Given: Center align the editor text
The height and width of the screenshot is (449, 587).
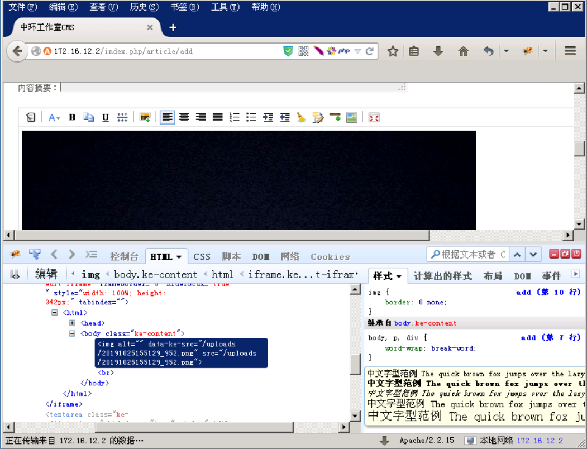Looking at the screenshot, I should click(x=184, y=117).
